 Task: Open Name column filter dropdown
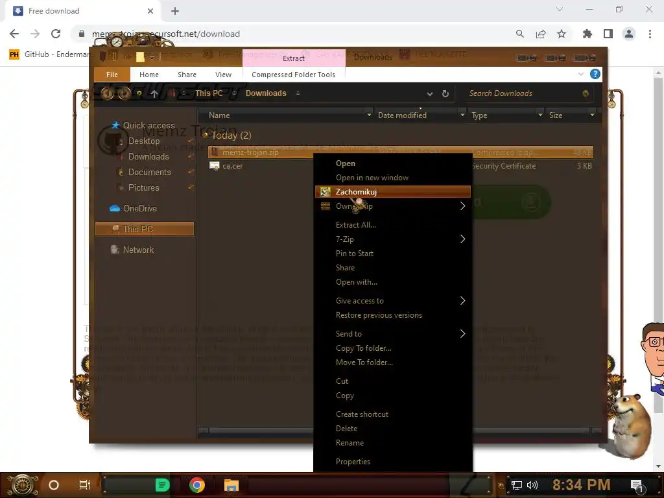[369, 115]
